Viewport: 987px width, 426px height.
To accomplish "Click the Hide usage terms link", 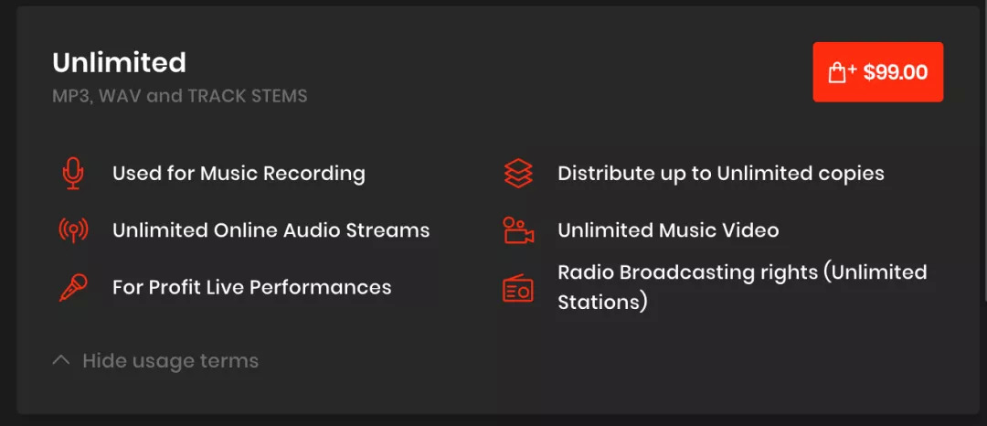I will [x=170, y=361].
